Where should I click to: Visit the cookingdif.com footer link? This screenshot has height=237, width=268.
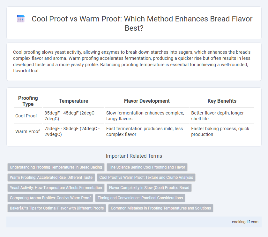[245, 222]
